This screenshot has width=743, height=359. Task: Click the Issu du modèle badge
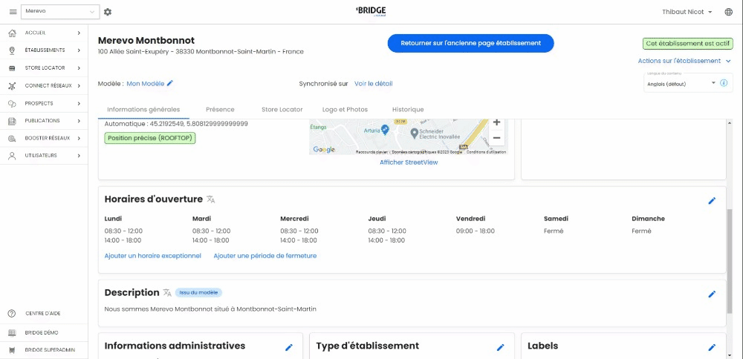198,293
